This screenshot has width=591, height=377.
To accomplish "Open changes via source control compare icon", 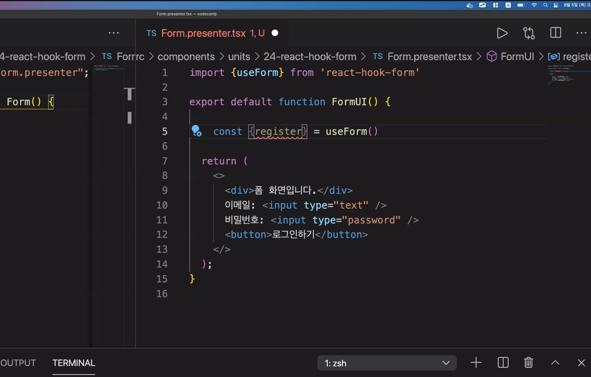I will [529, 33].
